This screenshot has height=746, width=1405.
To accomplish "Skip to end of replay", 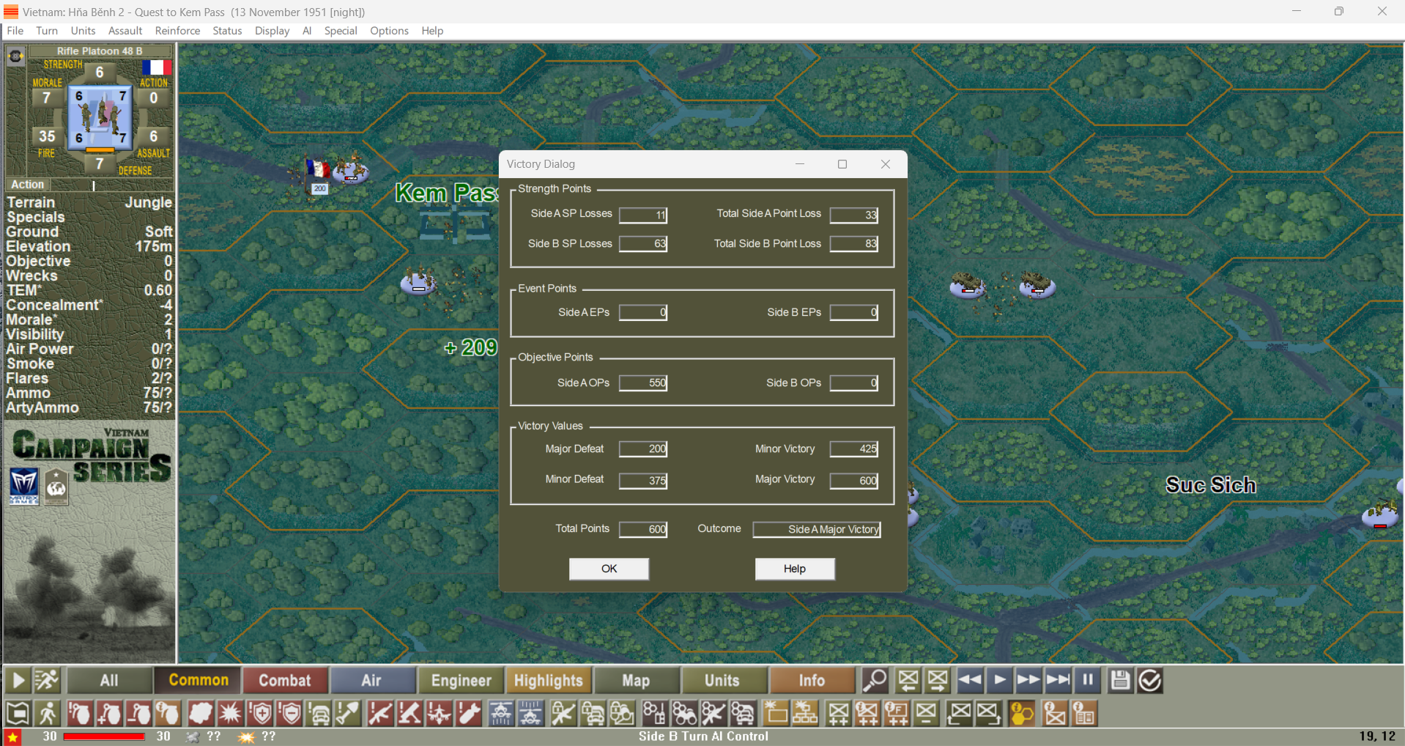I will pyautogui.click(x=1058, y=680).
